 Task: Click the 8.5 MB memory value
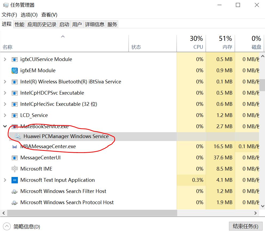coord(224,169)
